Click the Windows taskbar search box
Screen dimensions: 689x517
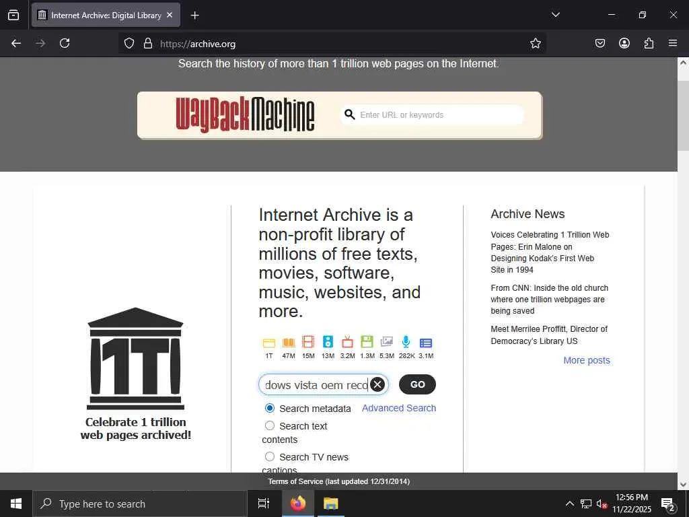click(140, 504)
